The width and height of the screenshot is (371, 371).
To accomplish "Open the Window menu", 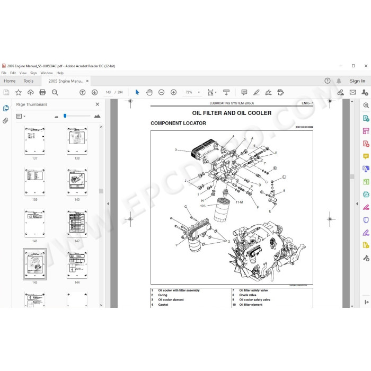I will click(x=47, y=73).
